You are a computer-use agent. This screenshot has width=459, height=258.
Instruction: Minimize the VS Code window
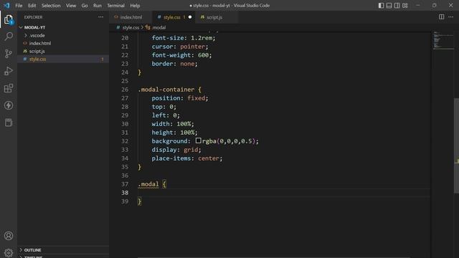click(417, 5)
